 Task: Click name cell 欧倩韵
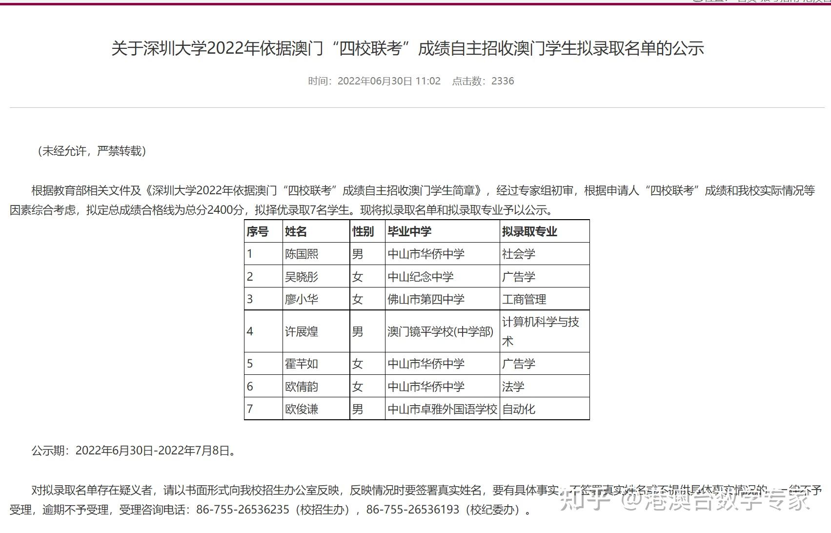click(x=316, y=387)
